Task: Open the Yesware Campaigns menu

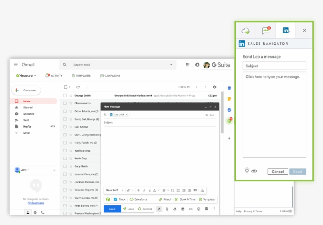Action: [x=110, y=75]
